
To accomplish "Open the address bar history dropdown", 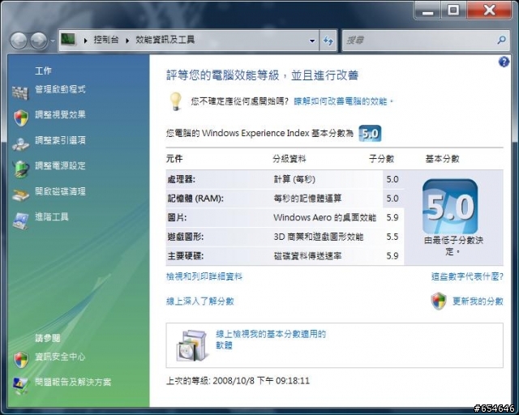I will [x=311, y=41].
